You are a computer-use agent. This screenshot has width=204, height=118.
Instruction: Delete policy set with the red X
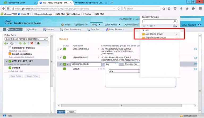click(x=32, y=43)
